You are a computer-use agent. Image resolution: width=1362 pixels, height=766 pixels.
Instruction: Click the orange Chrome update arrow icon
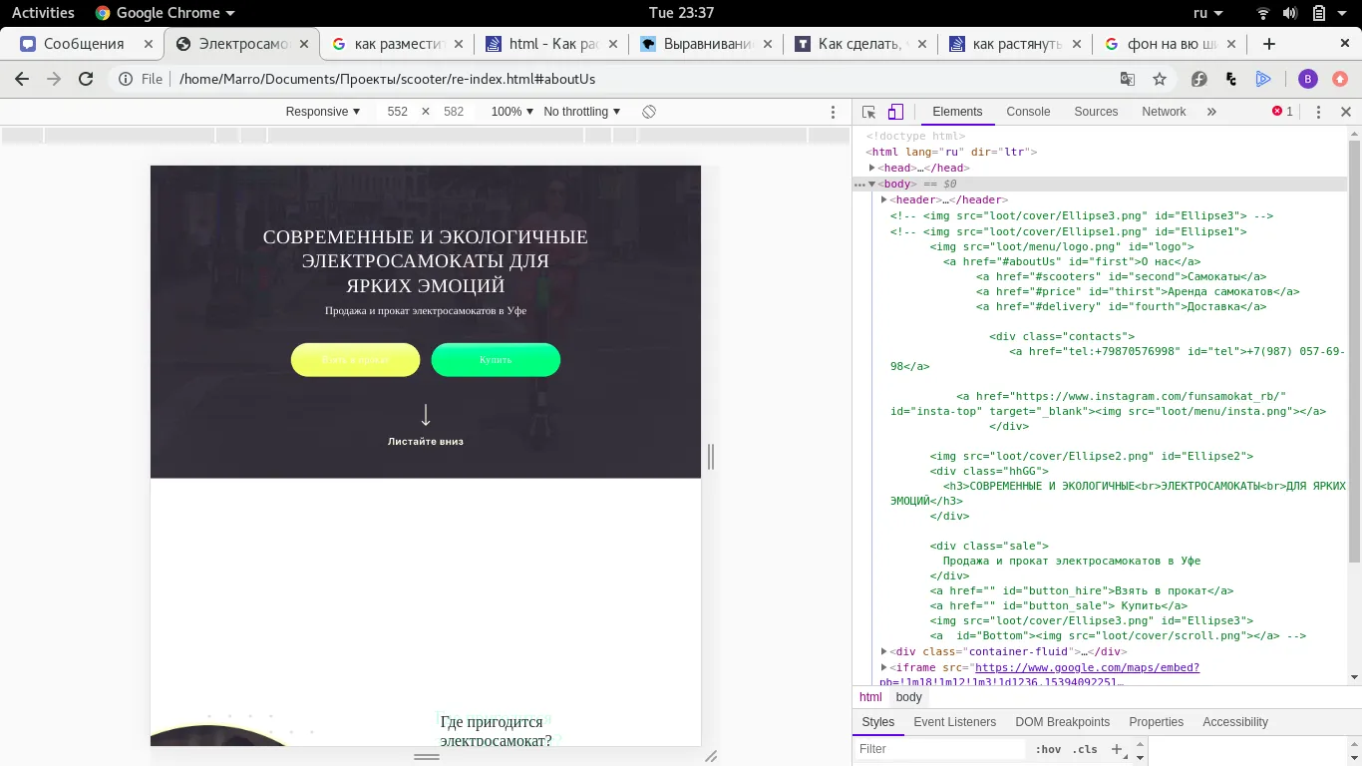coord(1340,79)
